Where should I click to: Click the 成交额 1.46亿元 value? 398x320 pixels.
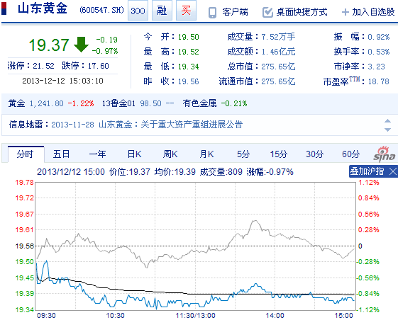pos(278,52)
